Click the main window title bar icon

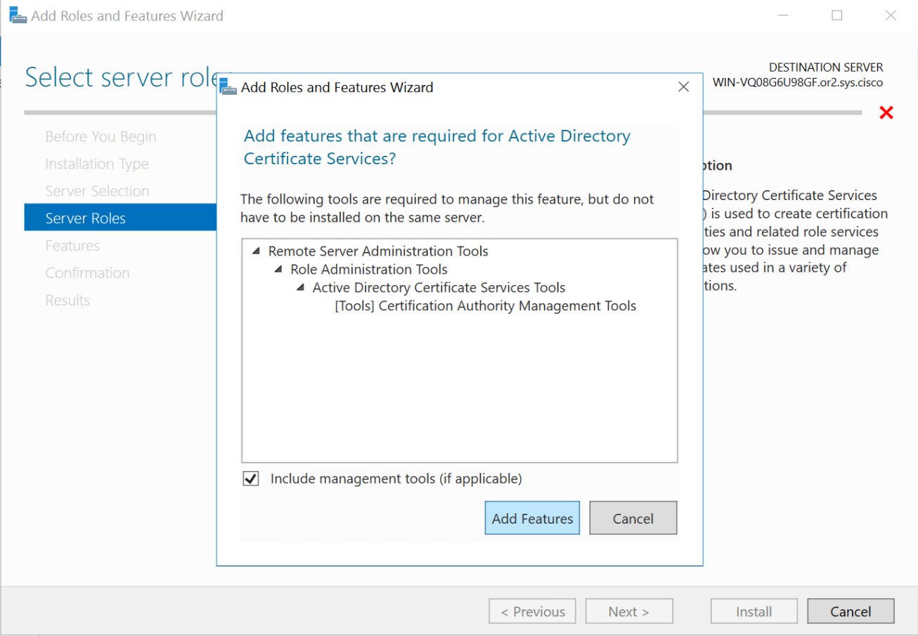click(18, 15)
